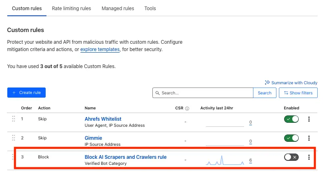Click drag handle of Ahrefs Whitelist row

13,119
